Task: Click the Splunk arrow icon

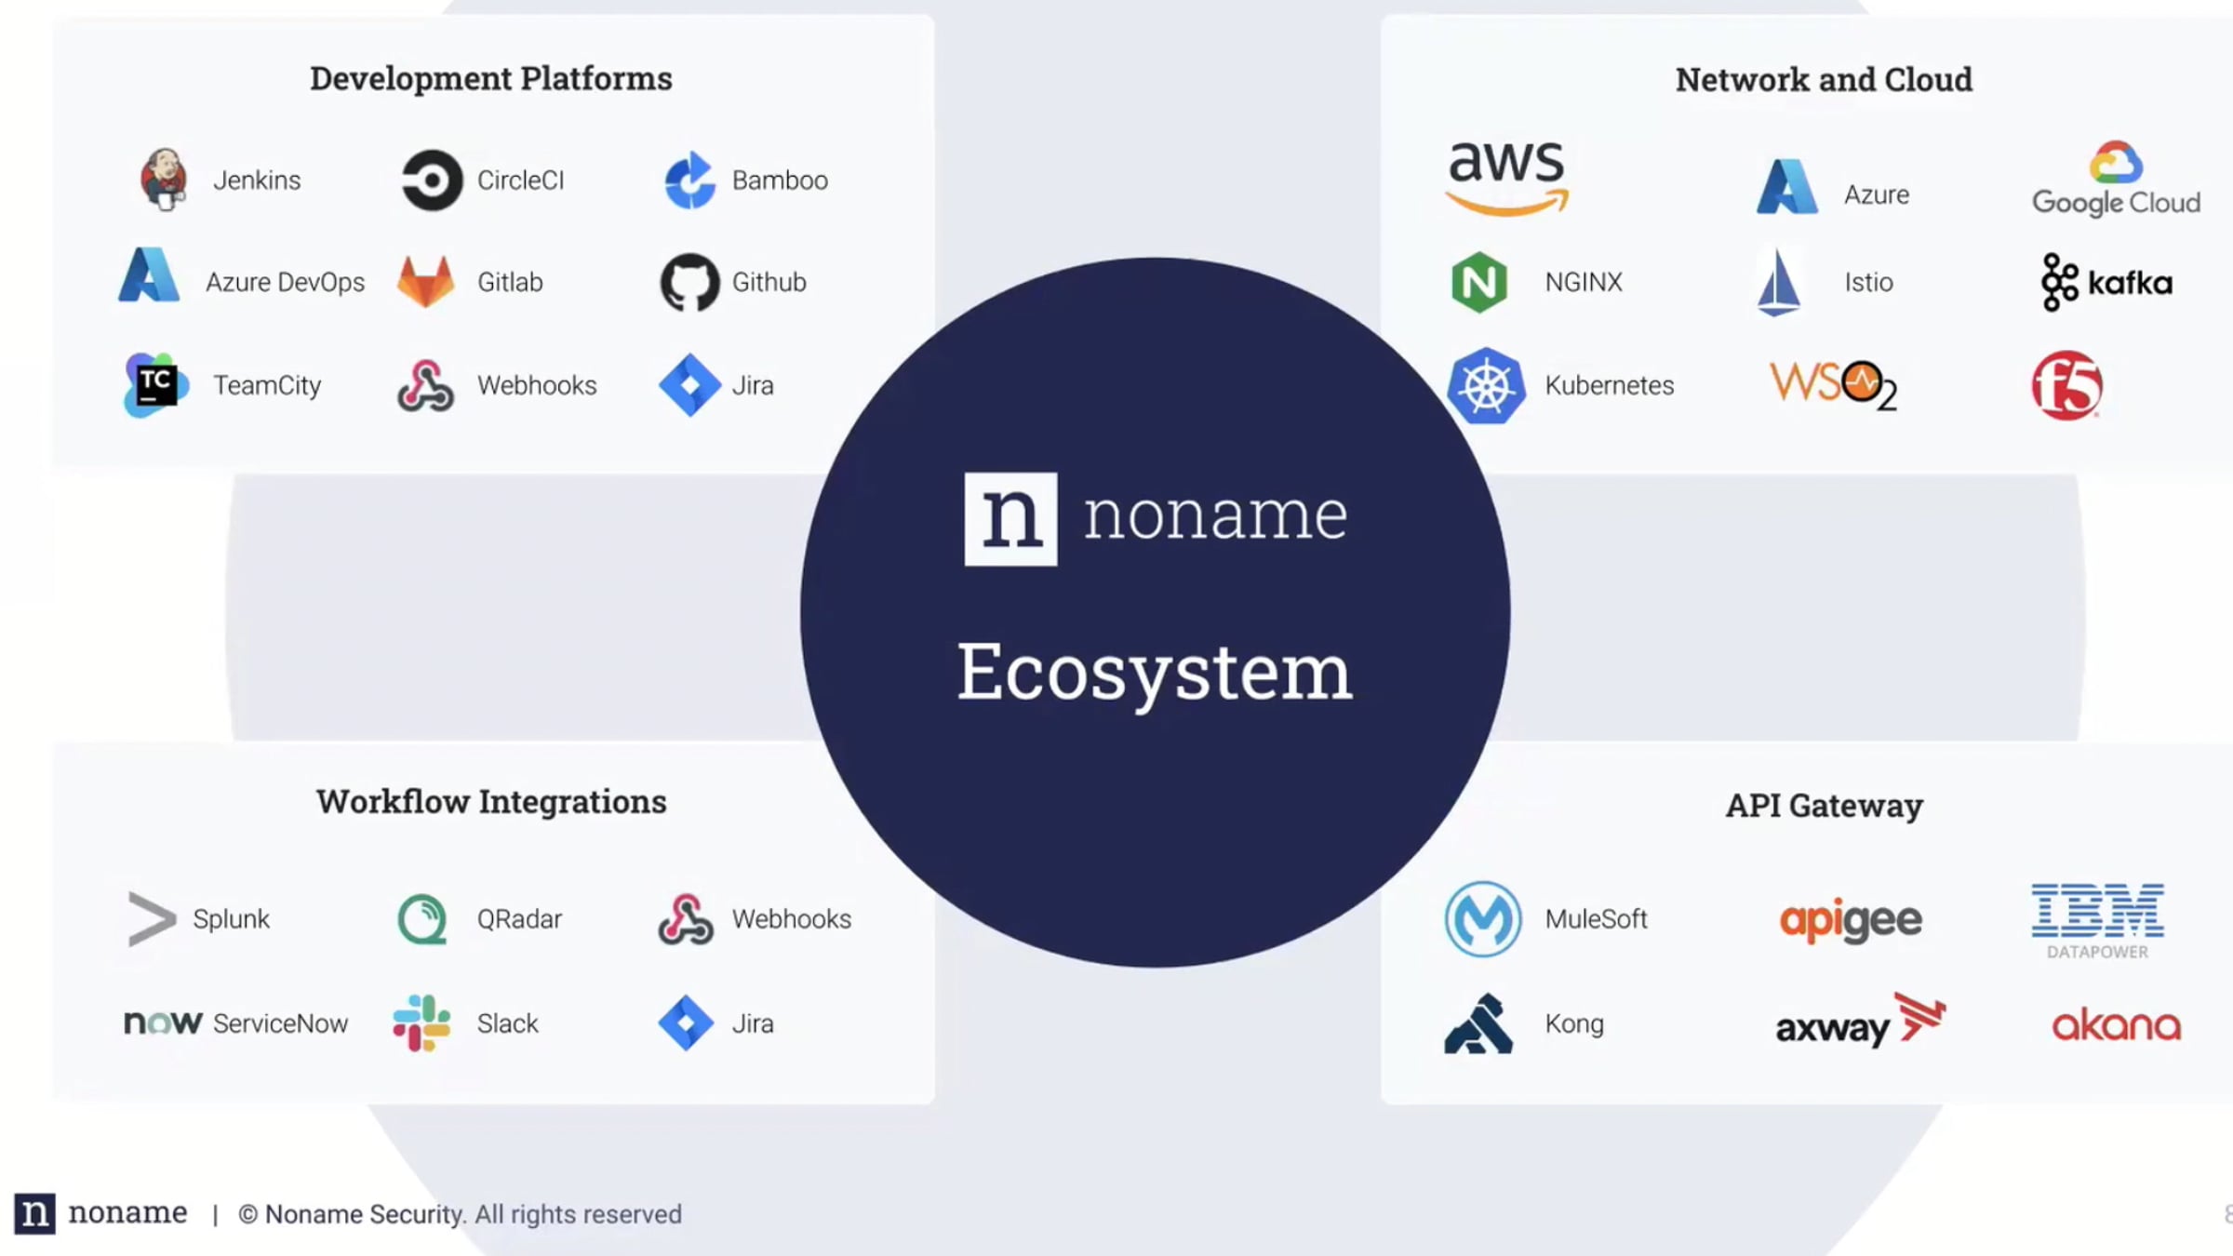Action: [x=151, y=919]
